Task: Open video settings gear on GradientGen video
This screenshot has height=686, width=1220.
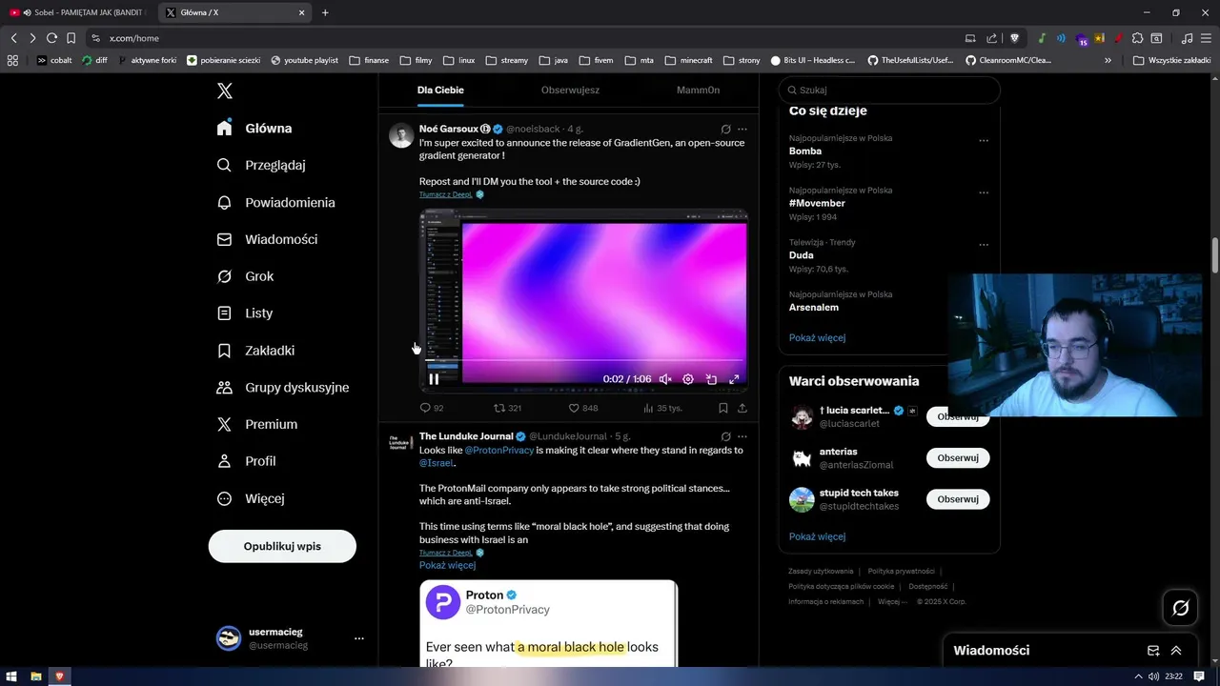Action: click(688, 379)
